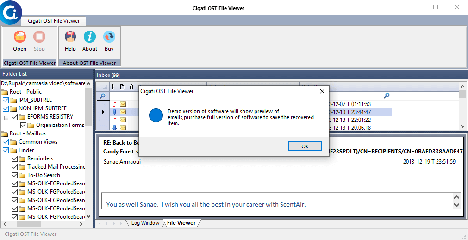Image resolution: width=468 pixels, height=240 pixels.
Task: Uncheck the To-Do Search checkbox
Action: pos(15,175)
